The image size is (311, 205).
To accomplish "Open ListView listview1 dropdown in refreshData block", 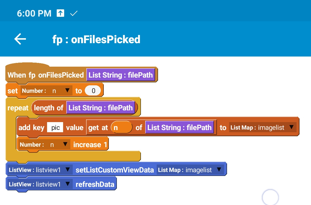I will 68,184.
